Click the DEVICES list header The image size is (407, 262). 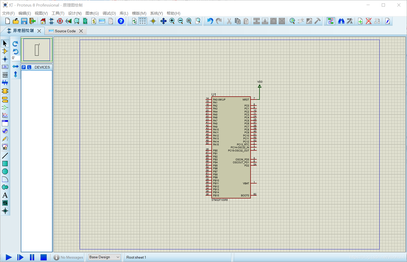pyautogui.click(x=42, y=67)
